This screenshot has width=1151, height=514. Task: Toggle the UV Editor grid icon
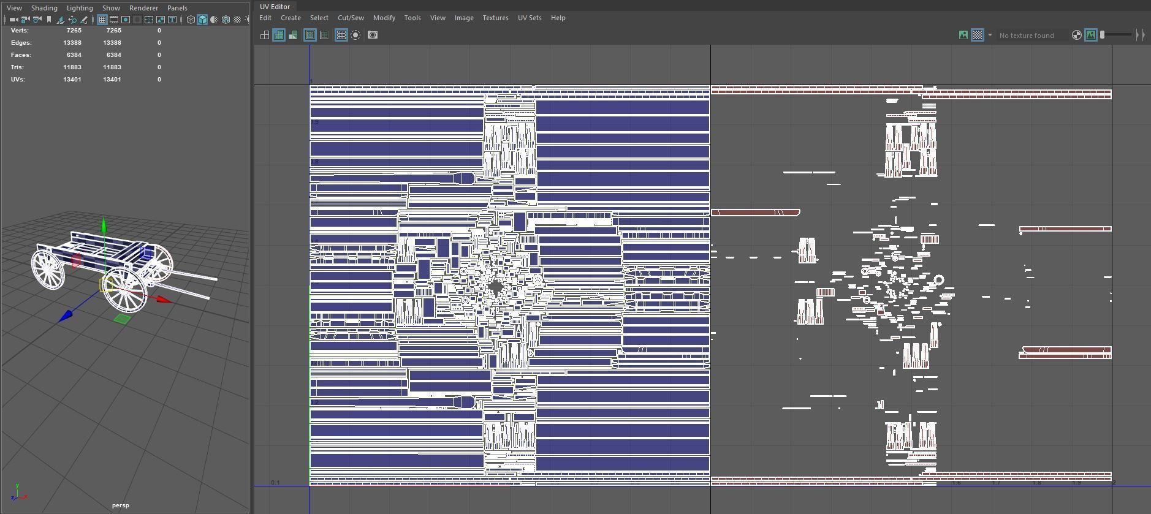click(341, 35)
